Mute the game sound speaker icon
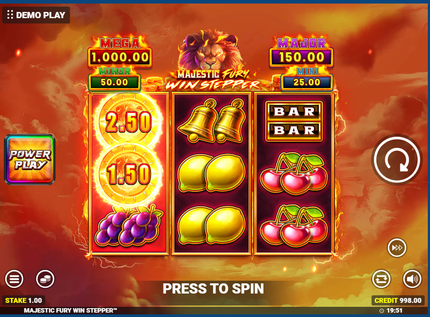 pyautogui.click(x=412, y=279)
